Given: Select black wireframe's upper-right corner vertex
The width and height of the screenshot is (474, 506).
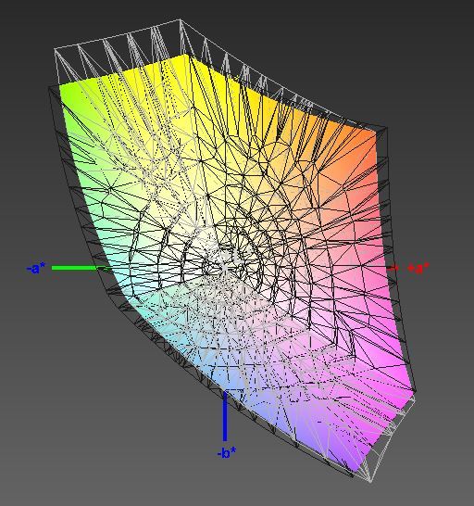Looking at the screenshot, I should (x=387, y=128).
